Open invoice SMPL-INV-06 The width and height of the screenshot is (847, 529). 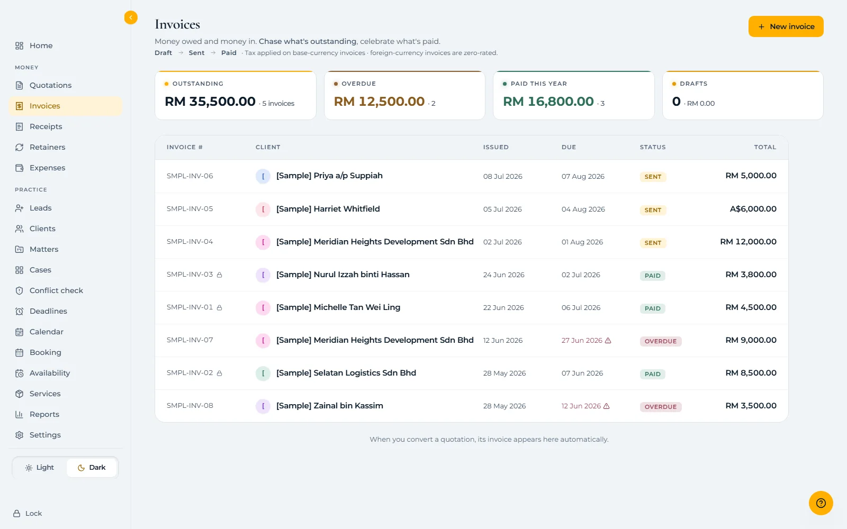click(190, 176)
